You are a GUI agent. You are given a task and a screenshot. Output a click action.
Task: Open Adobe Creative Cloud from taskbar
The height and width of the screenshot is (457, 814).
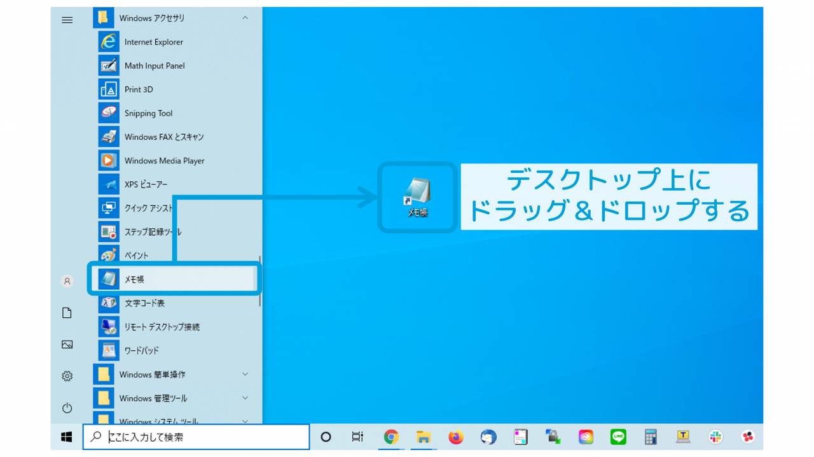(586, 437)
